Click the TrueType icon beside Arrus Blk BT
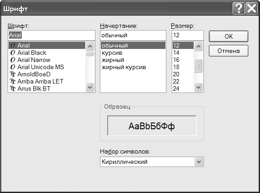Viewport: 260px width, 193px height. click(13, 88)
